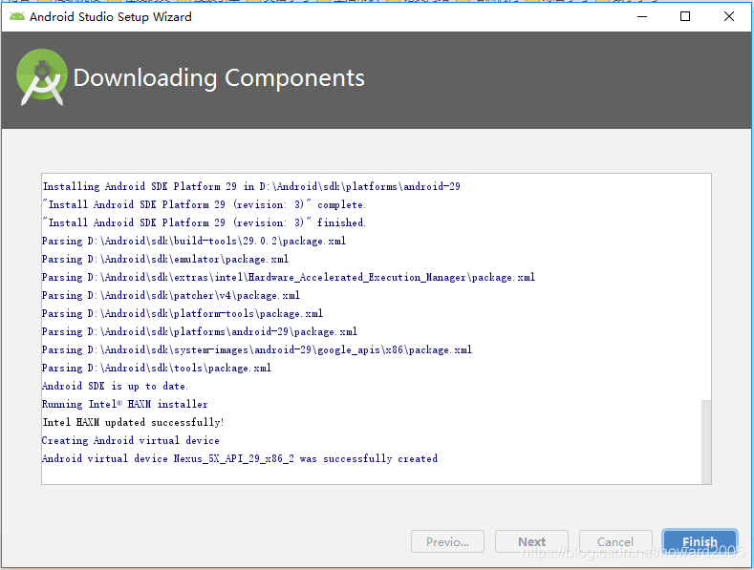754x570 pixels.
Task: Click 'Intel HAXM updated successfully!' line
Action: click(x=133, y=422)
